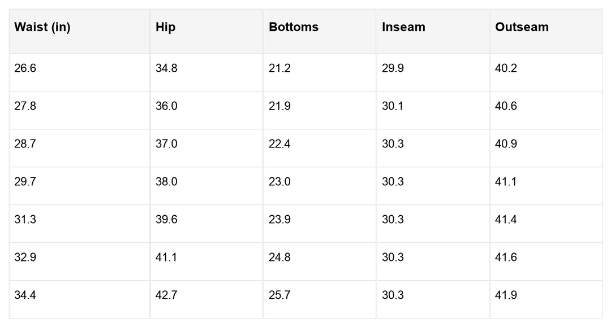Click the Hip column header
The image size is (611, 327).
coord(165,27)
